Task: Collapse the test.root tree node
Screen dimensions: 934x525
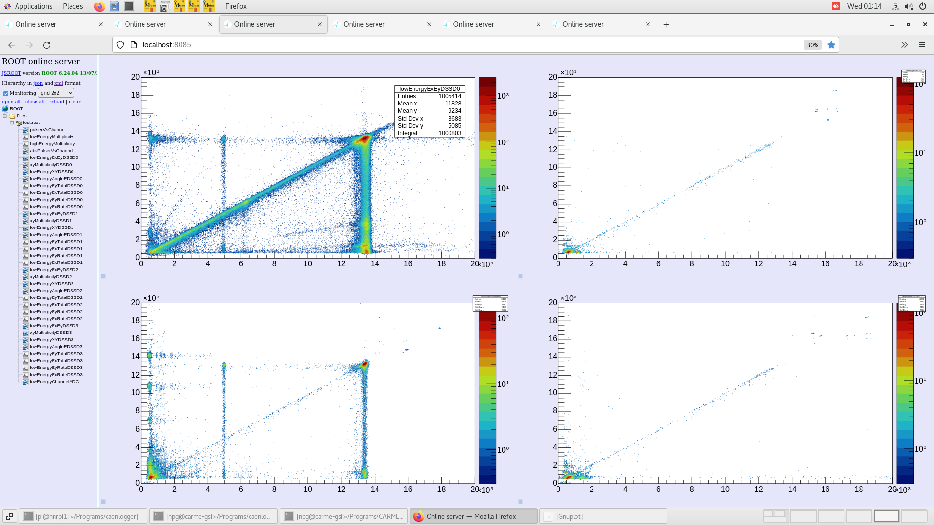Action: [x=12, y=123]
